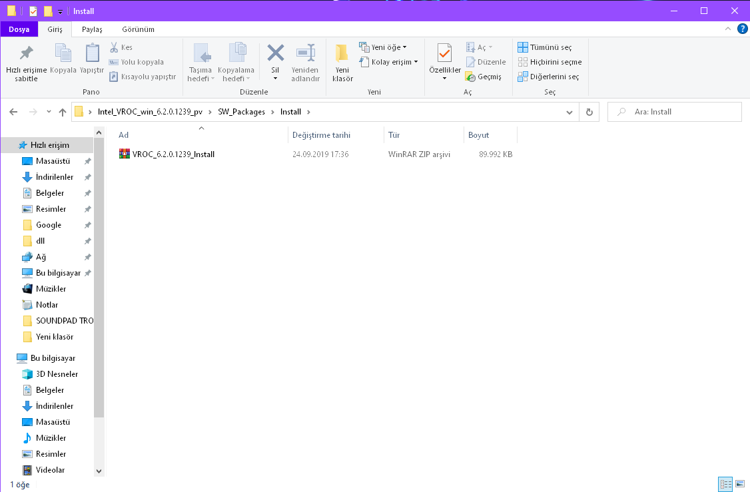750x492 pixels.
Task: Click Diğerlerini seç
Action: tap(549, 77)
